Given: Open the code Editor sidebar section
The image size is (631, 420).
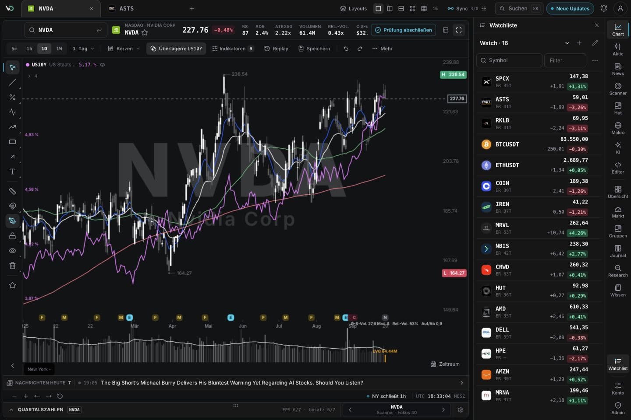Looking at the screenshot, I should tap(618, 168).
